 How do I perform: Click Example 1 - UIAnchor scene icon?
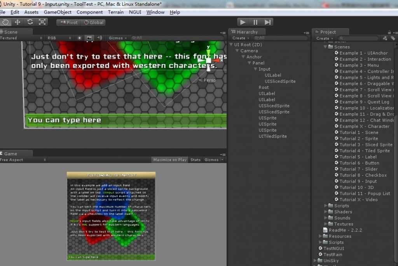pos(336,53)
